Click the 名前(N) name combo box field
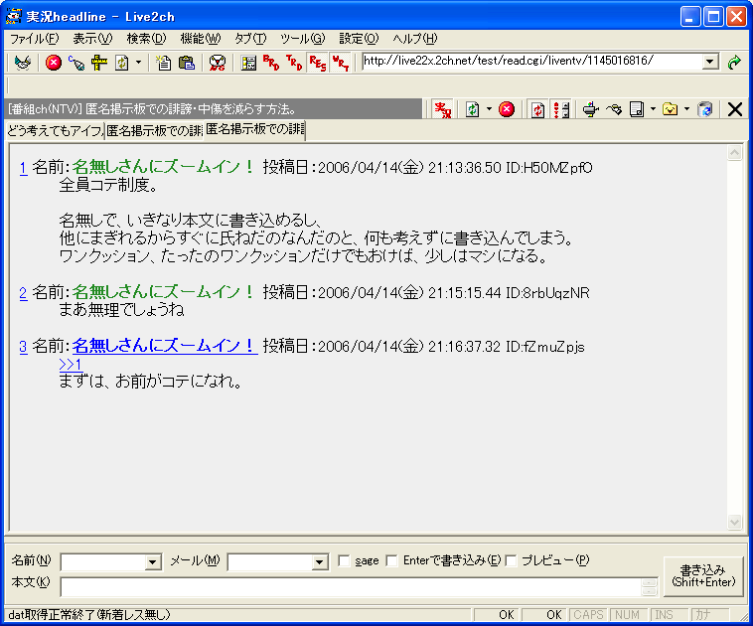The height and width of the screenshot is (626, 753). [102, 561]
